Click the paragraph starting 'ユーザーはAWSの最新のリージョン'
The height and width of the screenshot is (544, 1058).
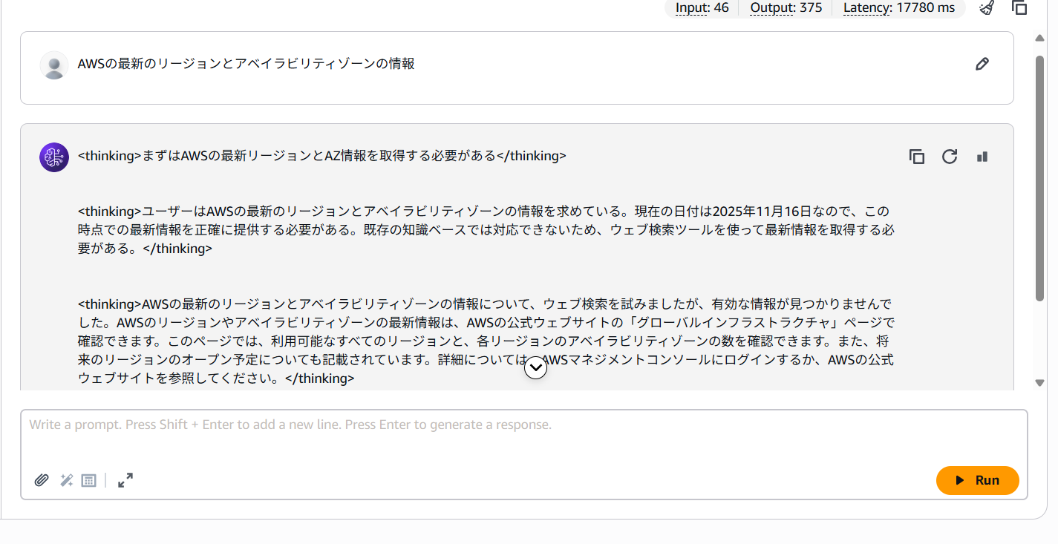pyautogui.click(x=486, y=230)
